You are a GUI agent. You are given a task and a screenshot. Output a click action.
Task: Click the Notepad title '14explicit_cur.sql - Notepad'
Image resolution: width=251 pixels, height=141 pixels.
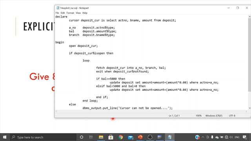coord(74,8)
